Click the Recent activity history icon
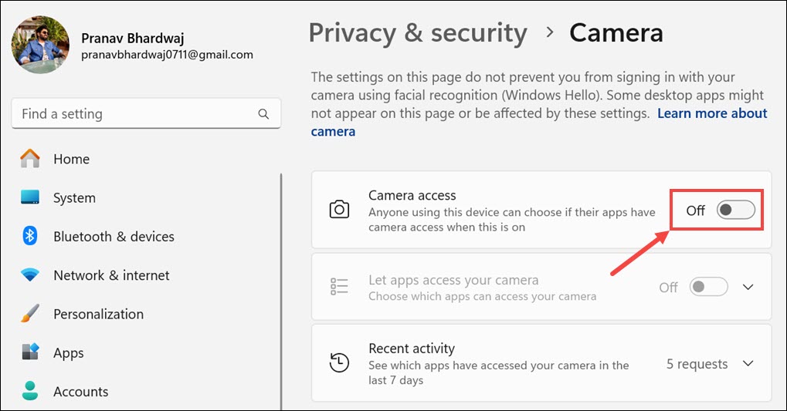787x411 pixels. [x=338, y=363]
